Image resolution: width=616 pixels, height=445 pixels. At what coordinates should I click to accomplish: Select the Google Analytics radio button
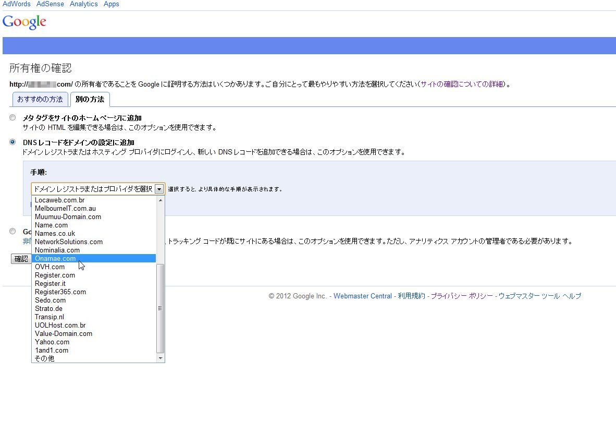pyautogui.click(x=13, y=231)
